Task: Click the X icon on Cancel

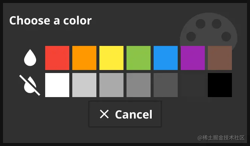Action: [104, 114]
